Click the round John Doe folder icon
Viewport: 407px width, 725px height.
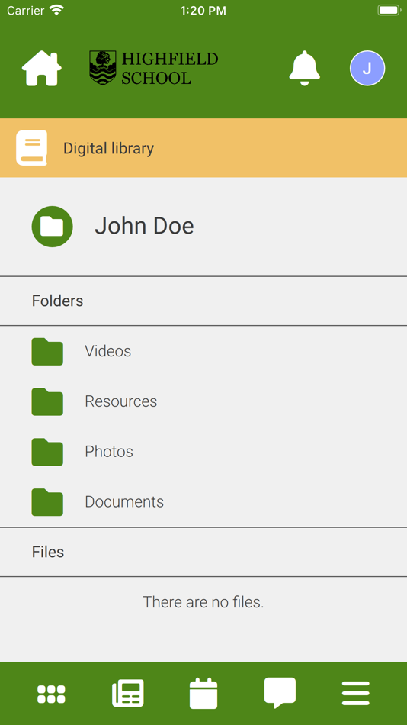pyautogui.click(x=52, y=227)
